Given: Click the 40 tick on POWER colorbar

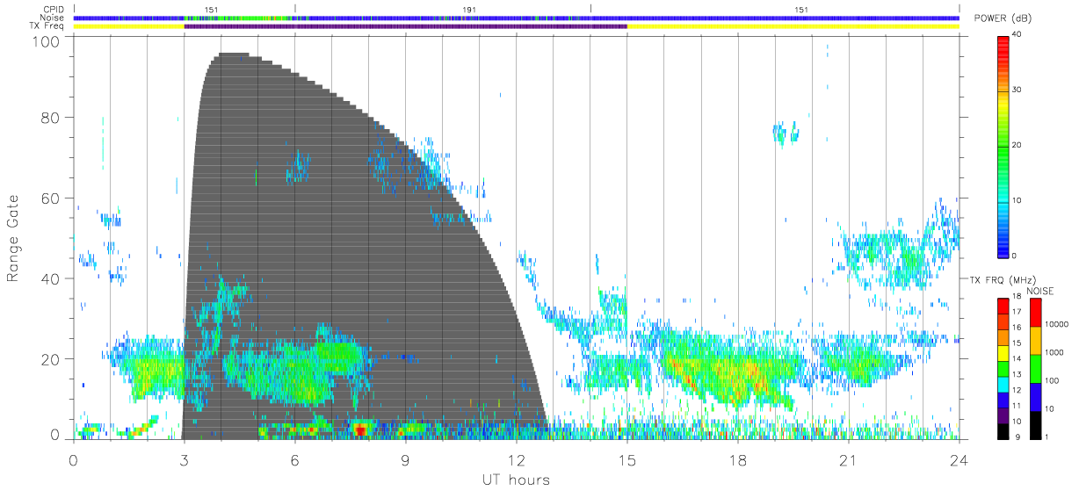Looking at the screenshot, I should pos(1017,34).
